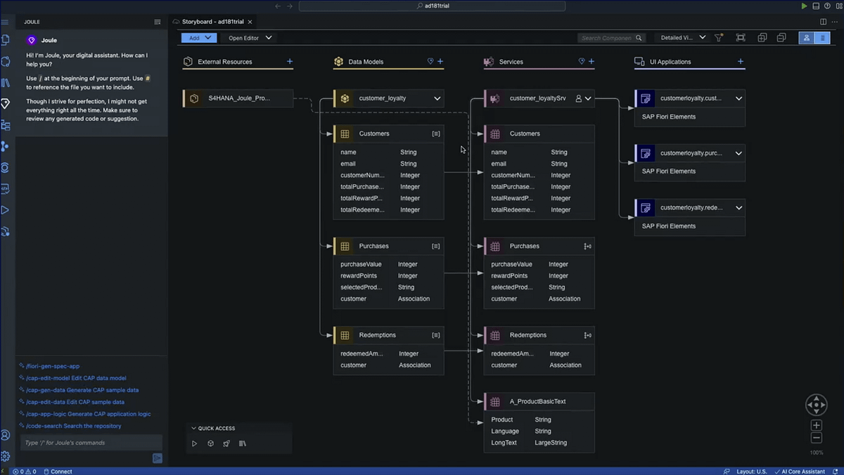This screenshot has height=475, width=844.
Task: Expand the customerloyalty.cust... UI app chevron
Action: (738, 98)
